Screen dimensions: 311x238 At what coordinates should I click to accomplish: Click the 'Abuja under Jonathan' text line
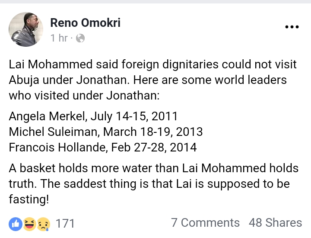(x=148, y=80)
